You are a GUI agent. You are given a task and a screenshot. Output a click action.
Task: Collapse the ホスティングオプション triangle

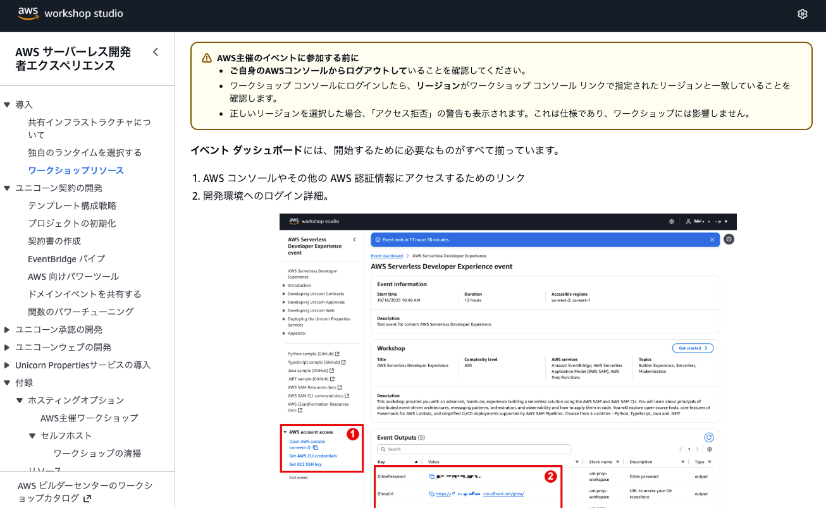coord(20,401)
